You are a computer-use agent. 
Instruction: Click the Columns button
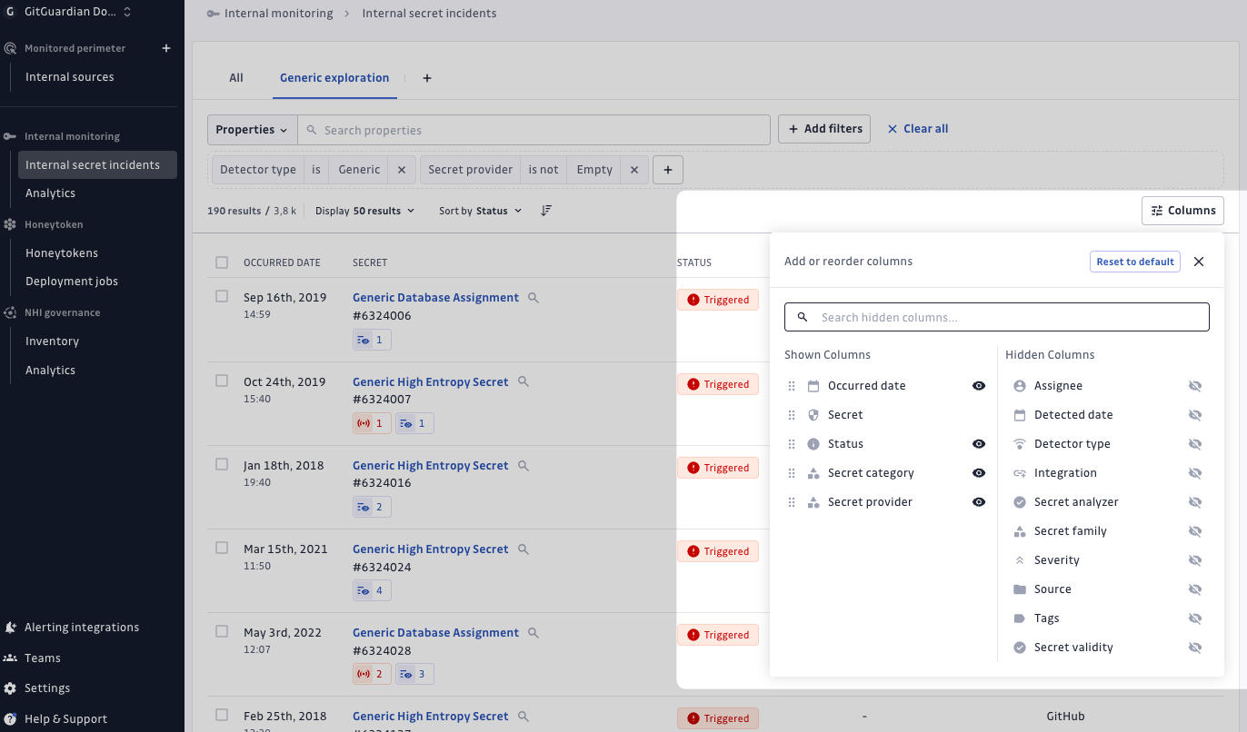[x=1183, y=211]
